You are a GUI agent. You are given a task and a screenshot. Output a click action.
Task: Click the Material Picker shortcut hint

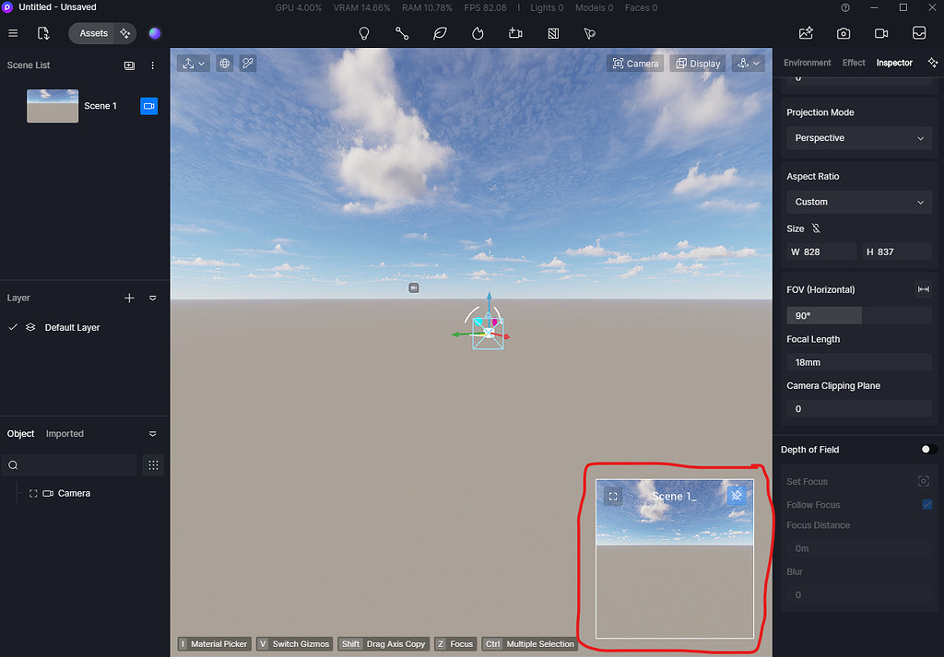[214, 644]
